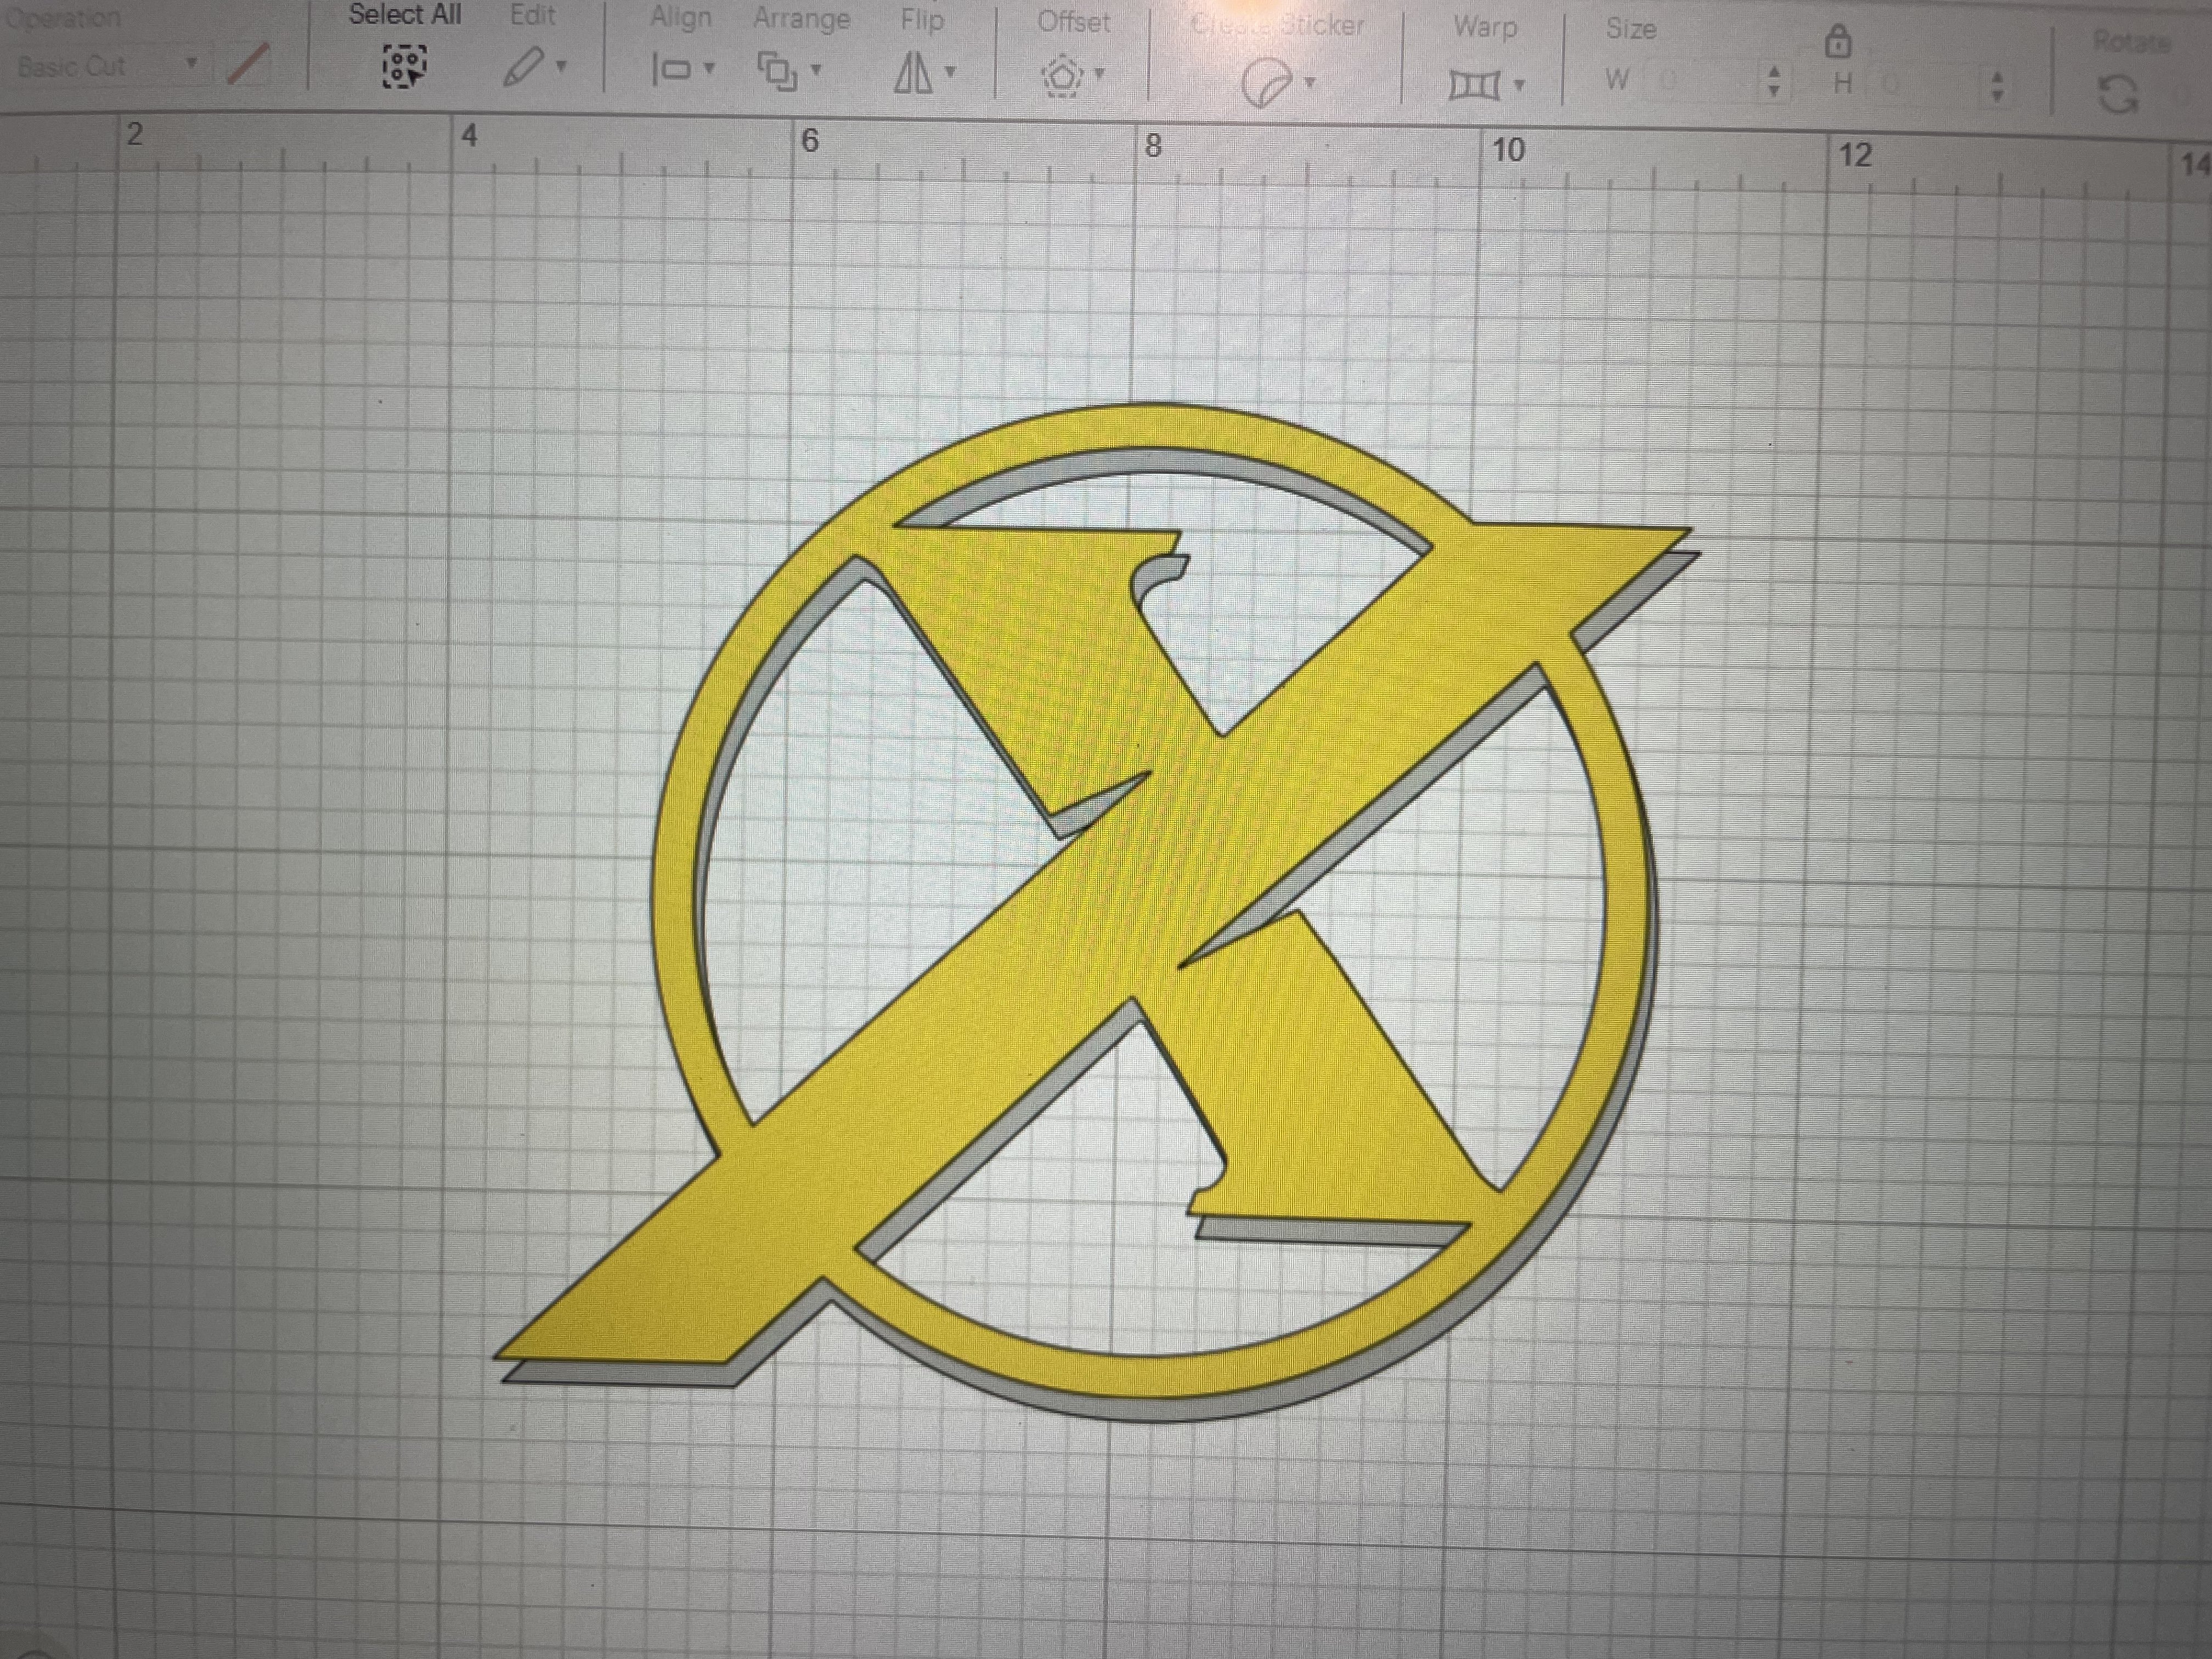2212x1659 pixels.
Task: Click the Create Sticker icon
Action: pos(1266,83)
